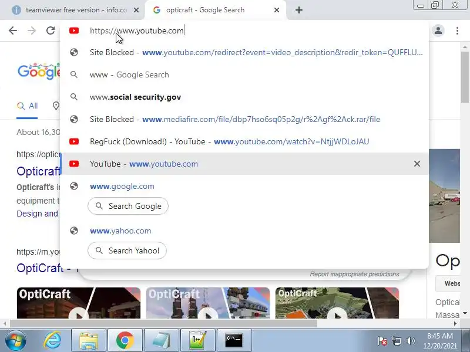Click the address bar containing https://www.youtube.com
This screenshot has width=470, height=352.
click(x=244, y=31)
